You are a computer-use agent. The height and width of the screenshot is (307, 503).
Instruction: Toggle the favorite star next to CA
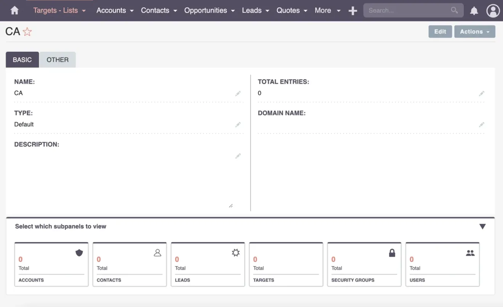27,32
